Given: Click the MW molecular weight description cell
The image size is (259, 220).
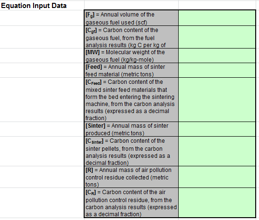Looking at the screenshot, I should click(131, 56).
